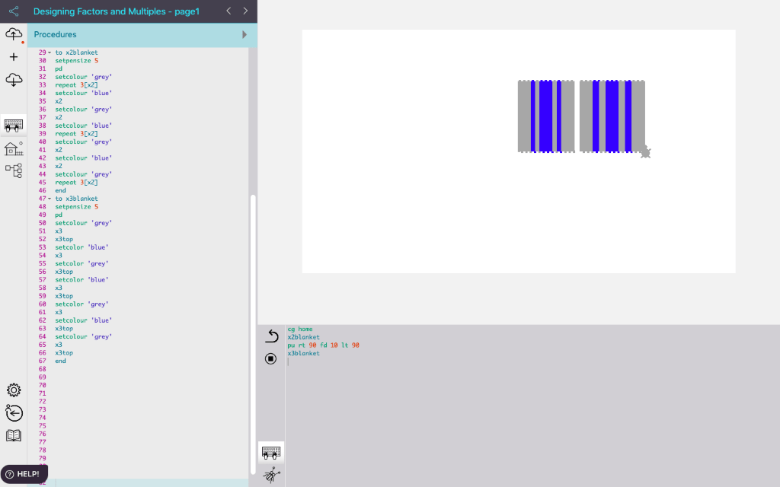The image size is (780, 487).
Task: Fold the x2blanket procedure at line 29
Action: pyautogui.click(x=50, y=53)
